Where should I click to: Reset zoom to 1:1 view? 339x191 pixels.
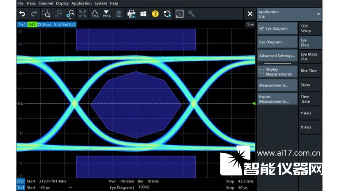pos(58,14)
